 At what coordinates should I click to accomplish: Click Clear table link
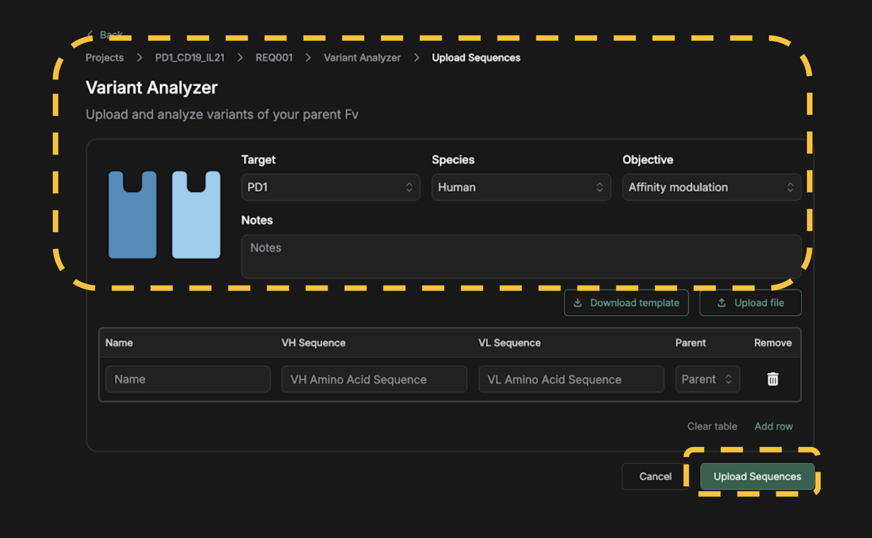coord(712,426)
